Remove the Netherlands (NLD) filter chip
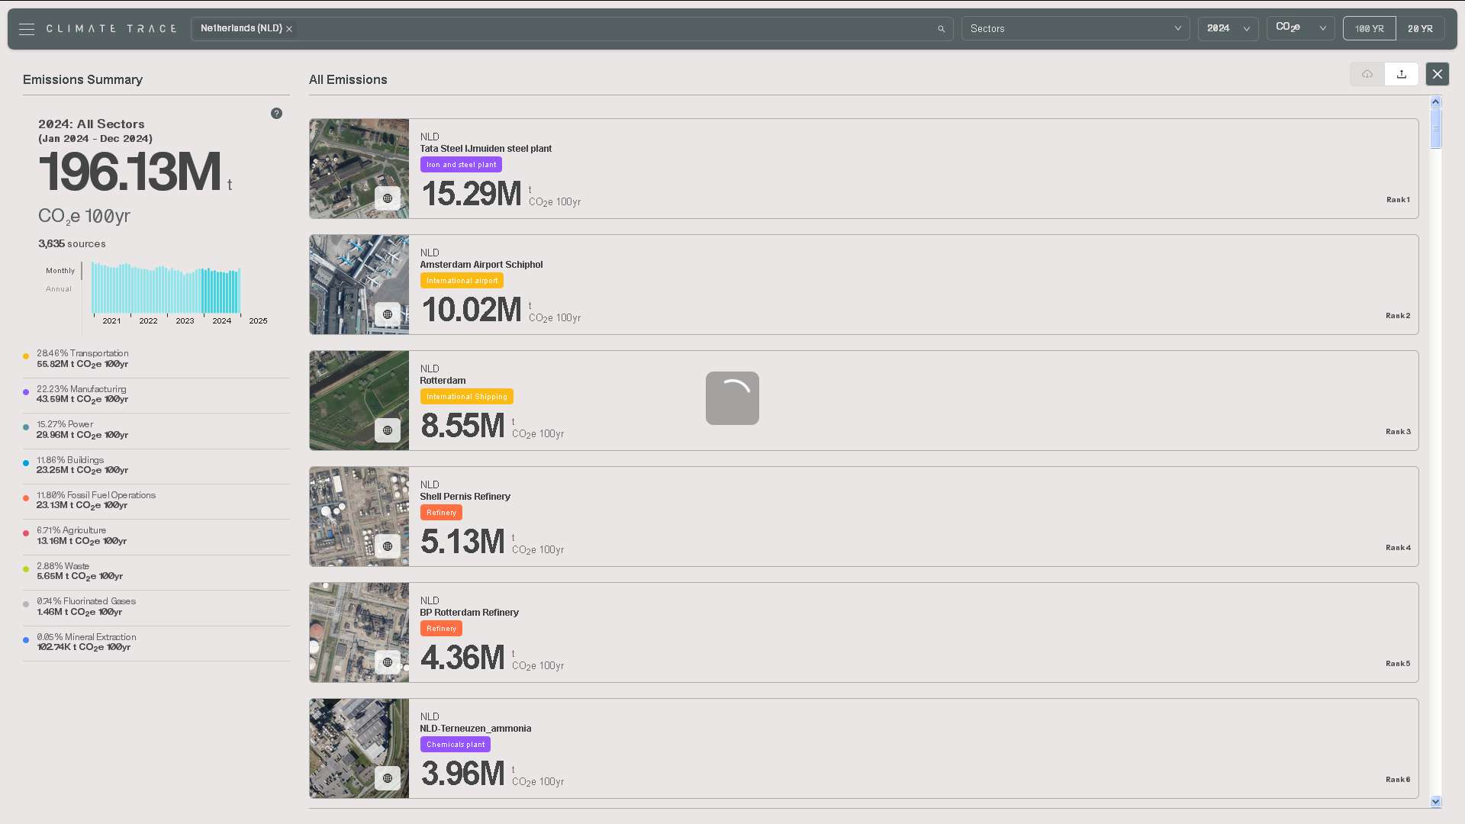This screenshot has width=1465, height=824. point(289,29)
